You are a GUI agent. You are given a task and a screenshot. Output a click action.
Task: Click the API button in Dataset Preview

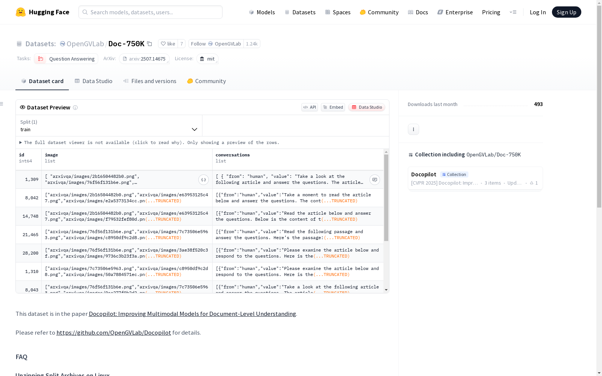point(310,107)
